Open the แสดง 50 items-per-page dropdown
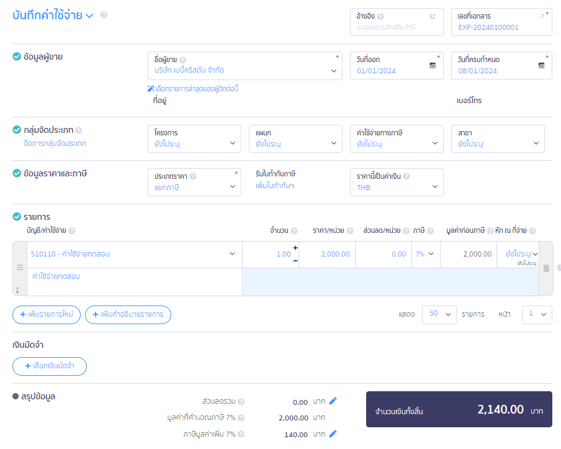The image size is (561, 449). coord(439,315)
